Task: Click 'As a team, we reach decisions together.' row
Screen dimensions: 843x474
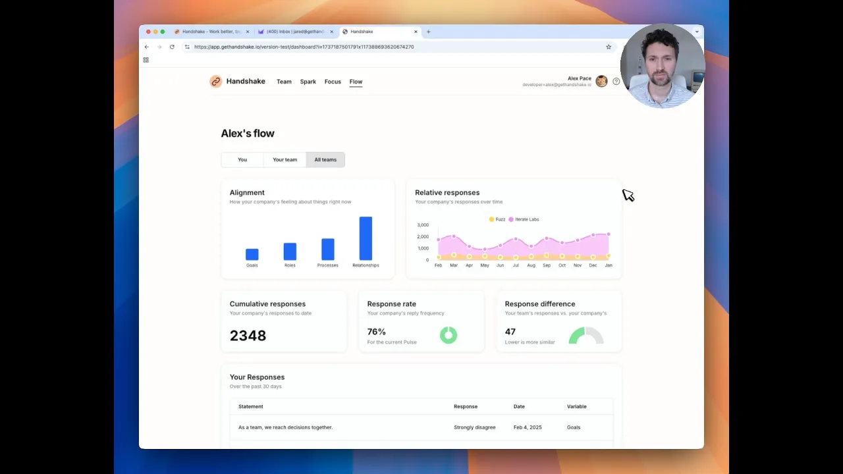Action: coord(421,427)
